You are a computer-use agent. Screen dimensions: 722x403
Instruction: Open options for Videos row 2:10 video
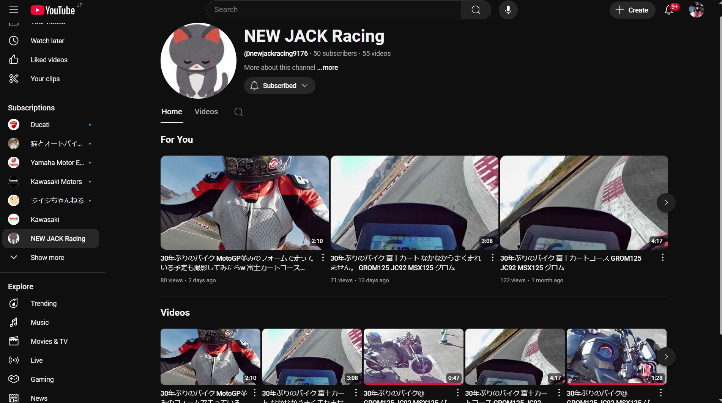pyautogui.click(x=255, y=392)
